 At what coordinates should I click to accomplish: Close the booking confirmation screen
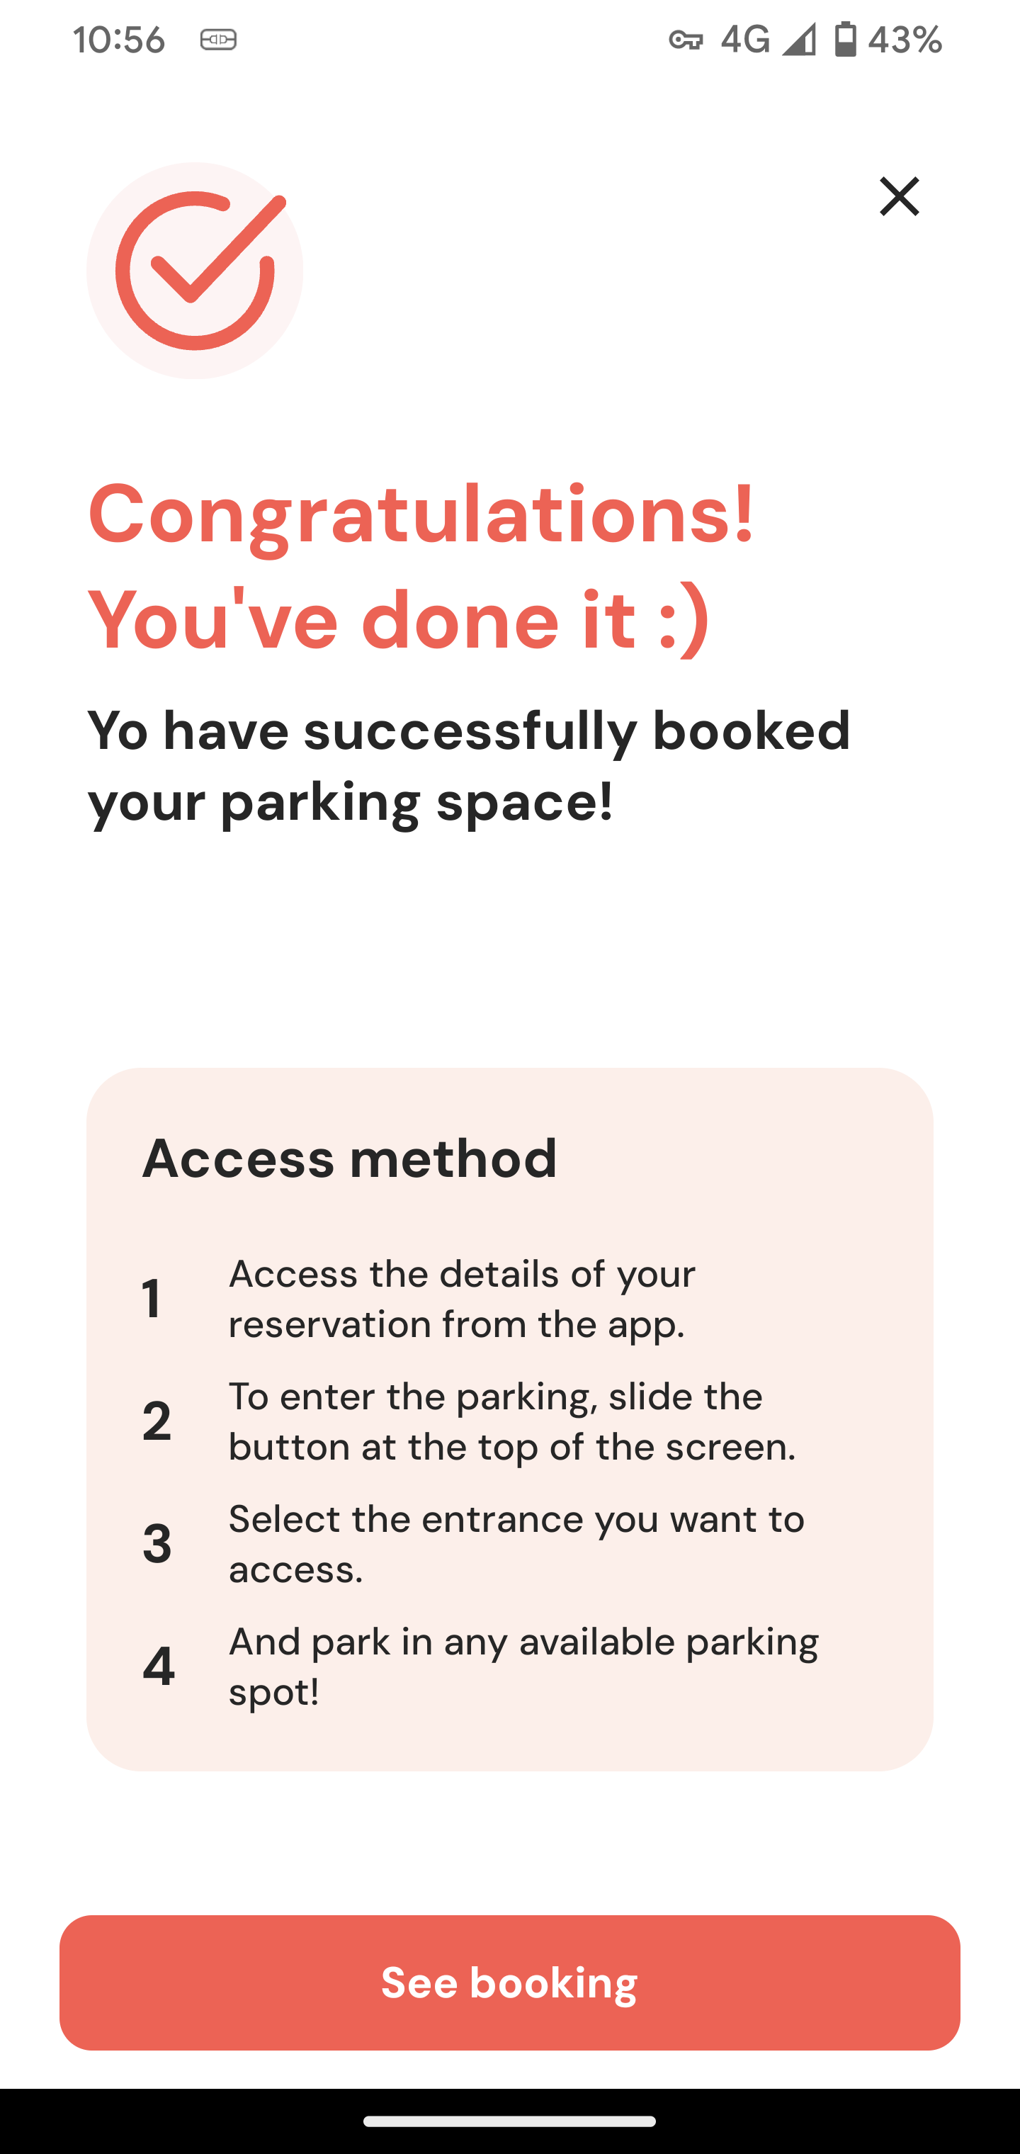coord(899,196)
